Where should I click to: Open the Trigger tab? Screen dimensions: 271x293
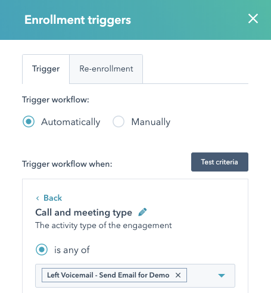pos(46,69)
